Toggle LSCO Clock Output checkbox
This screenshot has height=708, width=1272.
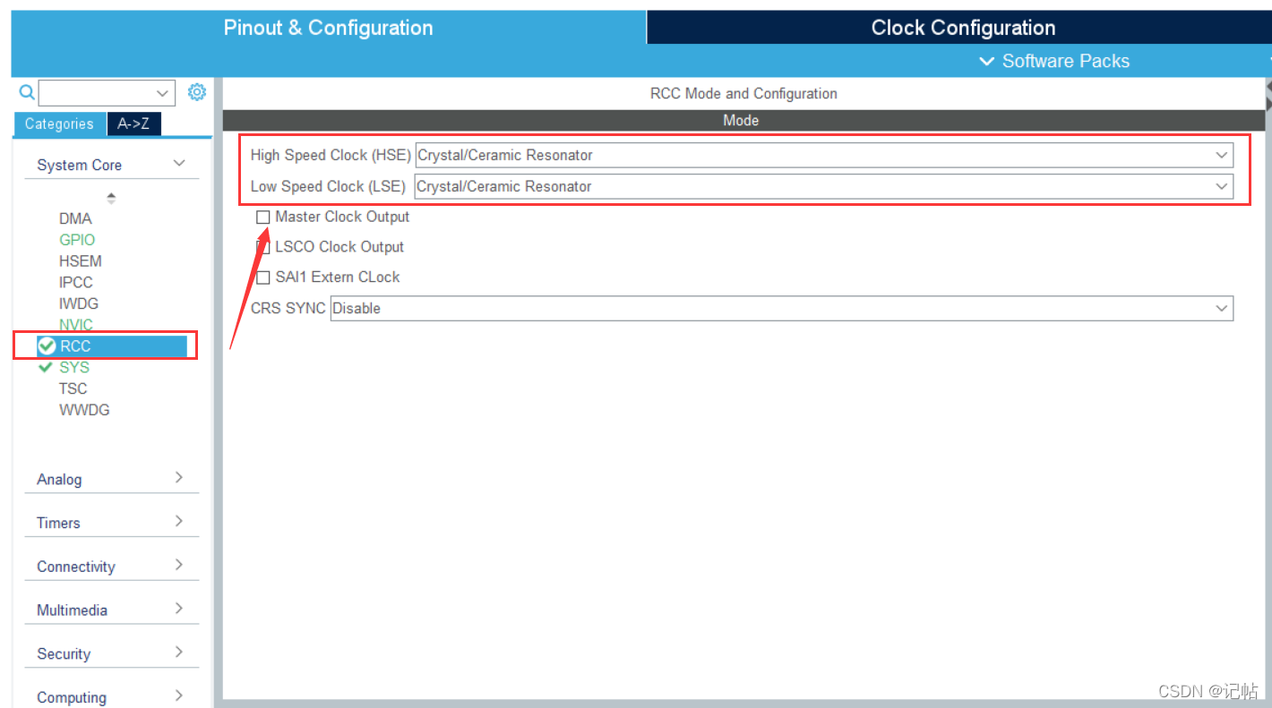[x=263, y=247]
